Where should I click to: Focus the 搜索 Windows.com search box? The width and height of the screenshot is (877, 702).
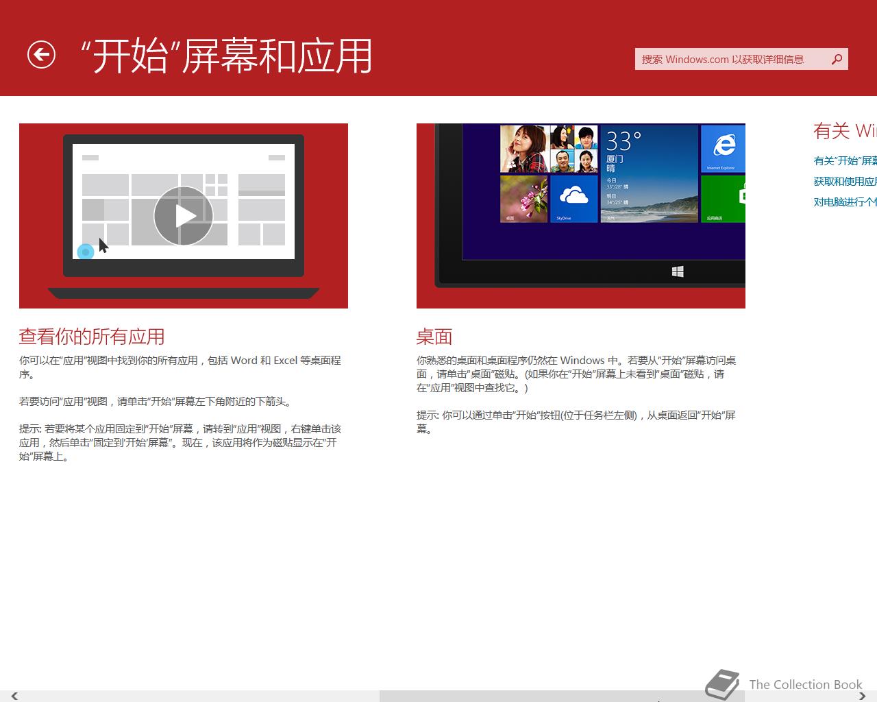(x=741, y=59)
